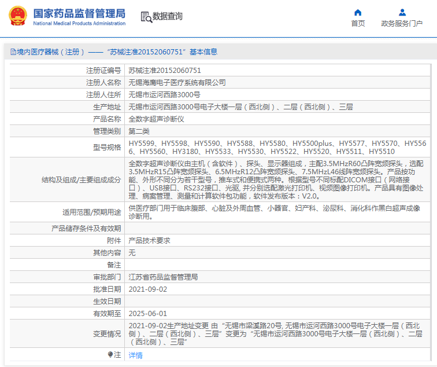
Task: Click 产品技术要求 attachment text
Action: [149, 240]
